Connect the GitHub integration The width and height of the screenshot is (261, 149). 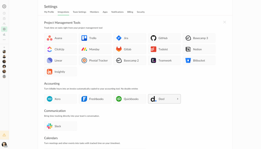click(x=164, y=38)
